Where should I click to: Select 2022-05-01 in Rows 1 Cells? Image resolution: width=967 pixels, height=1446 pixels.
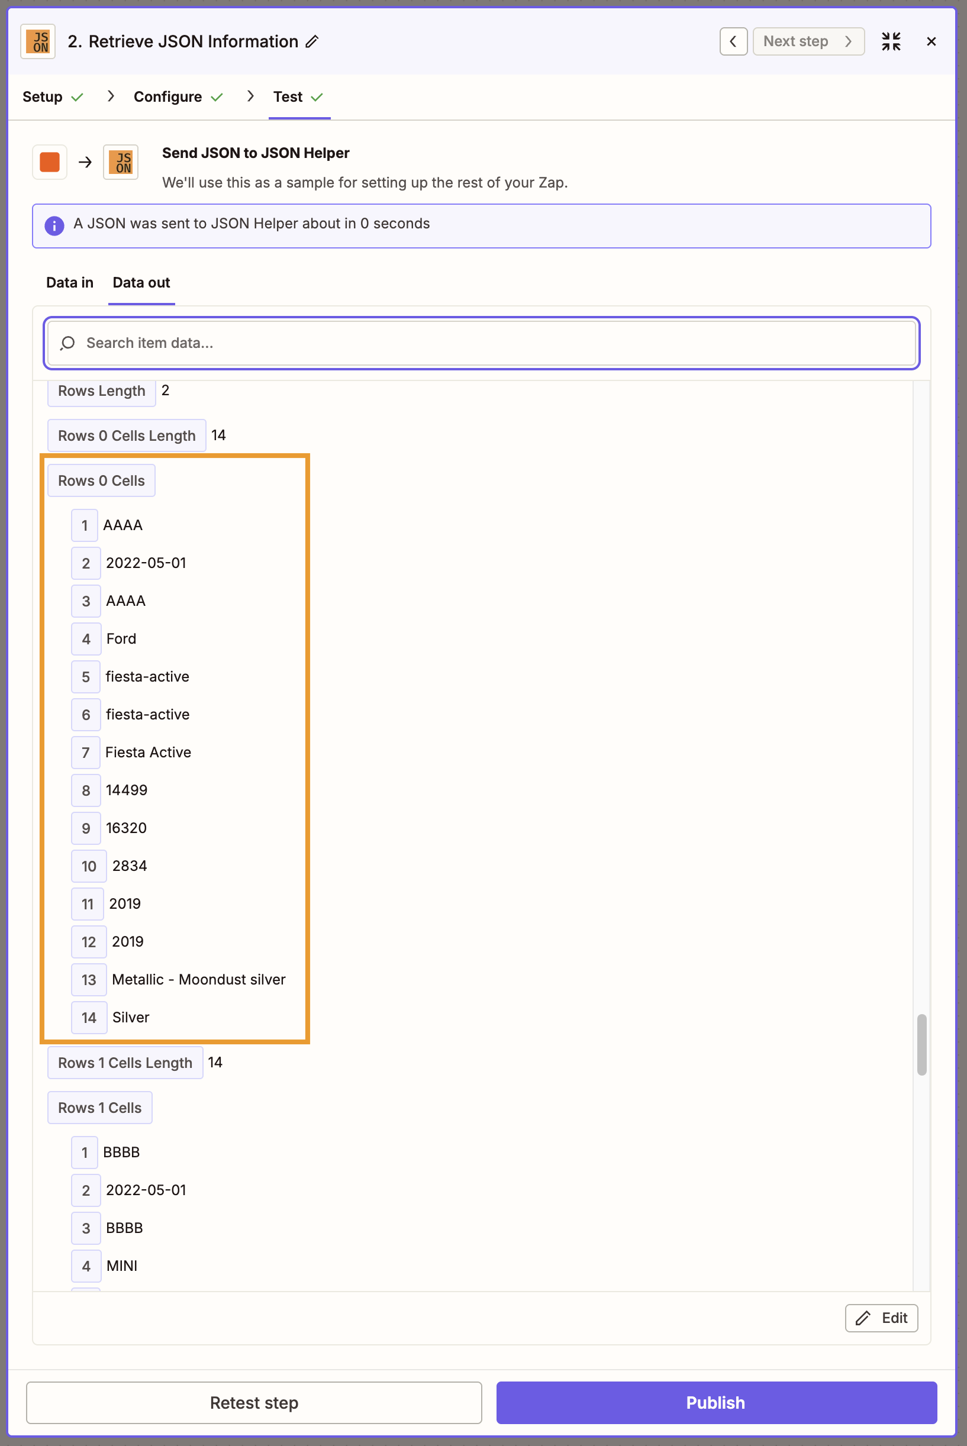click(x=146, y=1190)
